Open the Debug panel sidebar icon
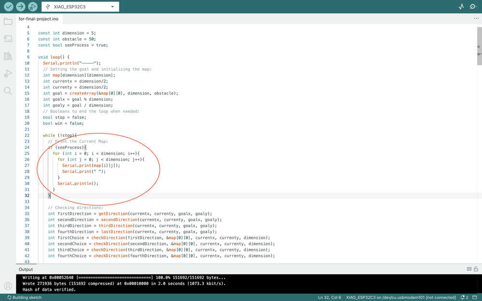This screenshot has width=482, height=301. [8, 73]
